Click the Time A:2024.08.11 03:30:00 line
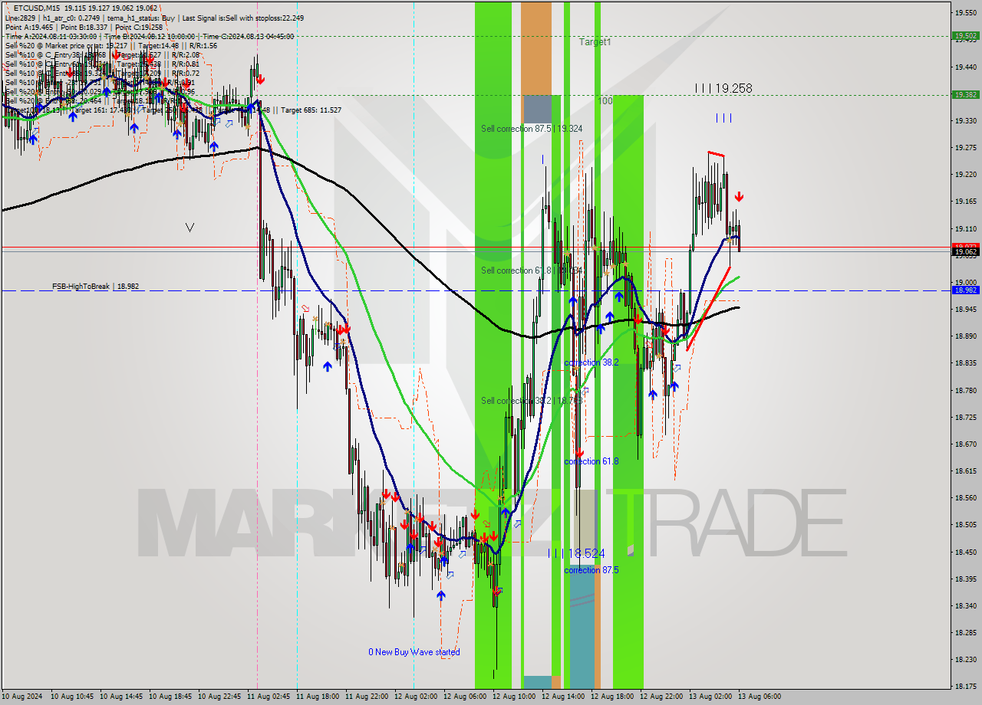 [51, 36]
